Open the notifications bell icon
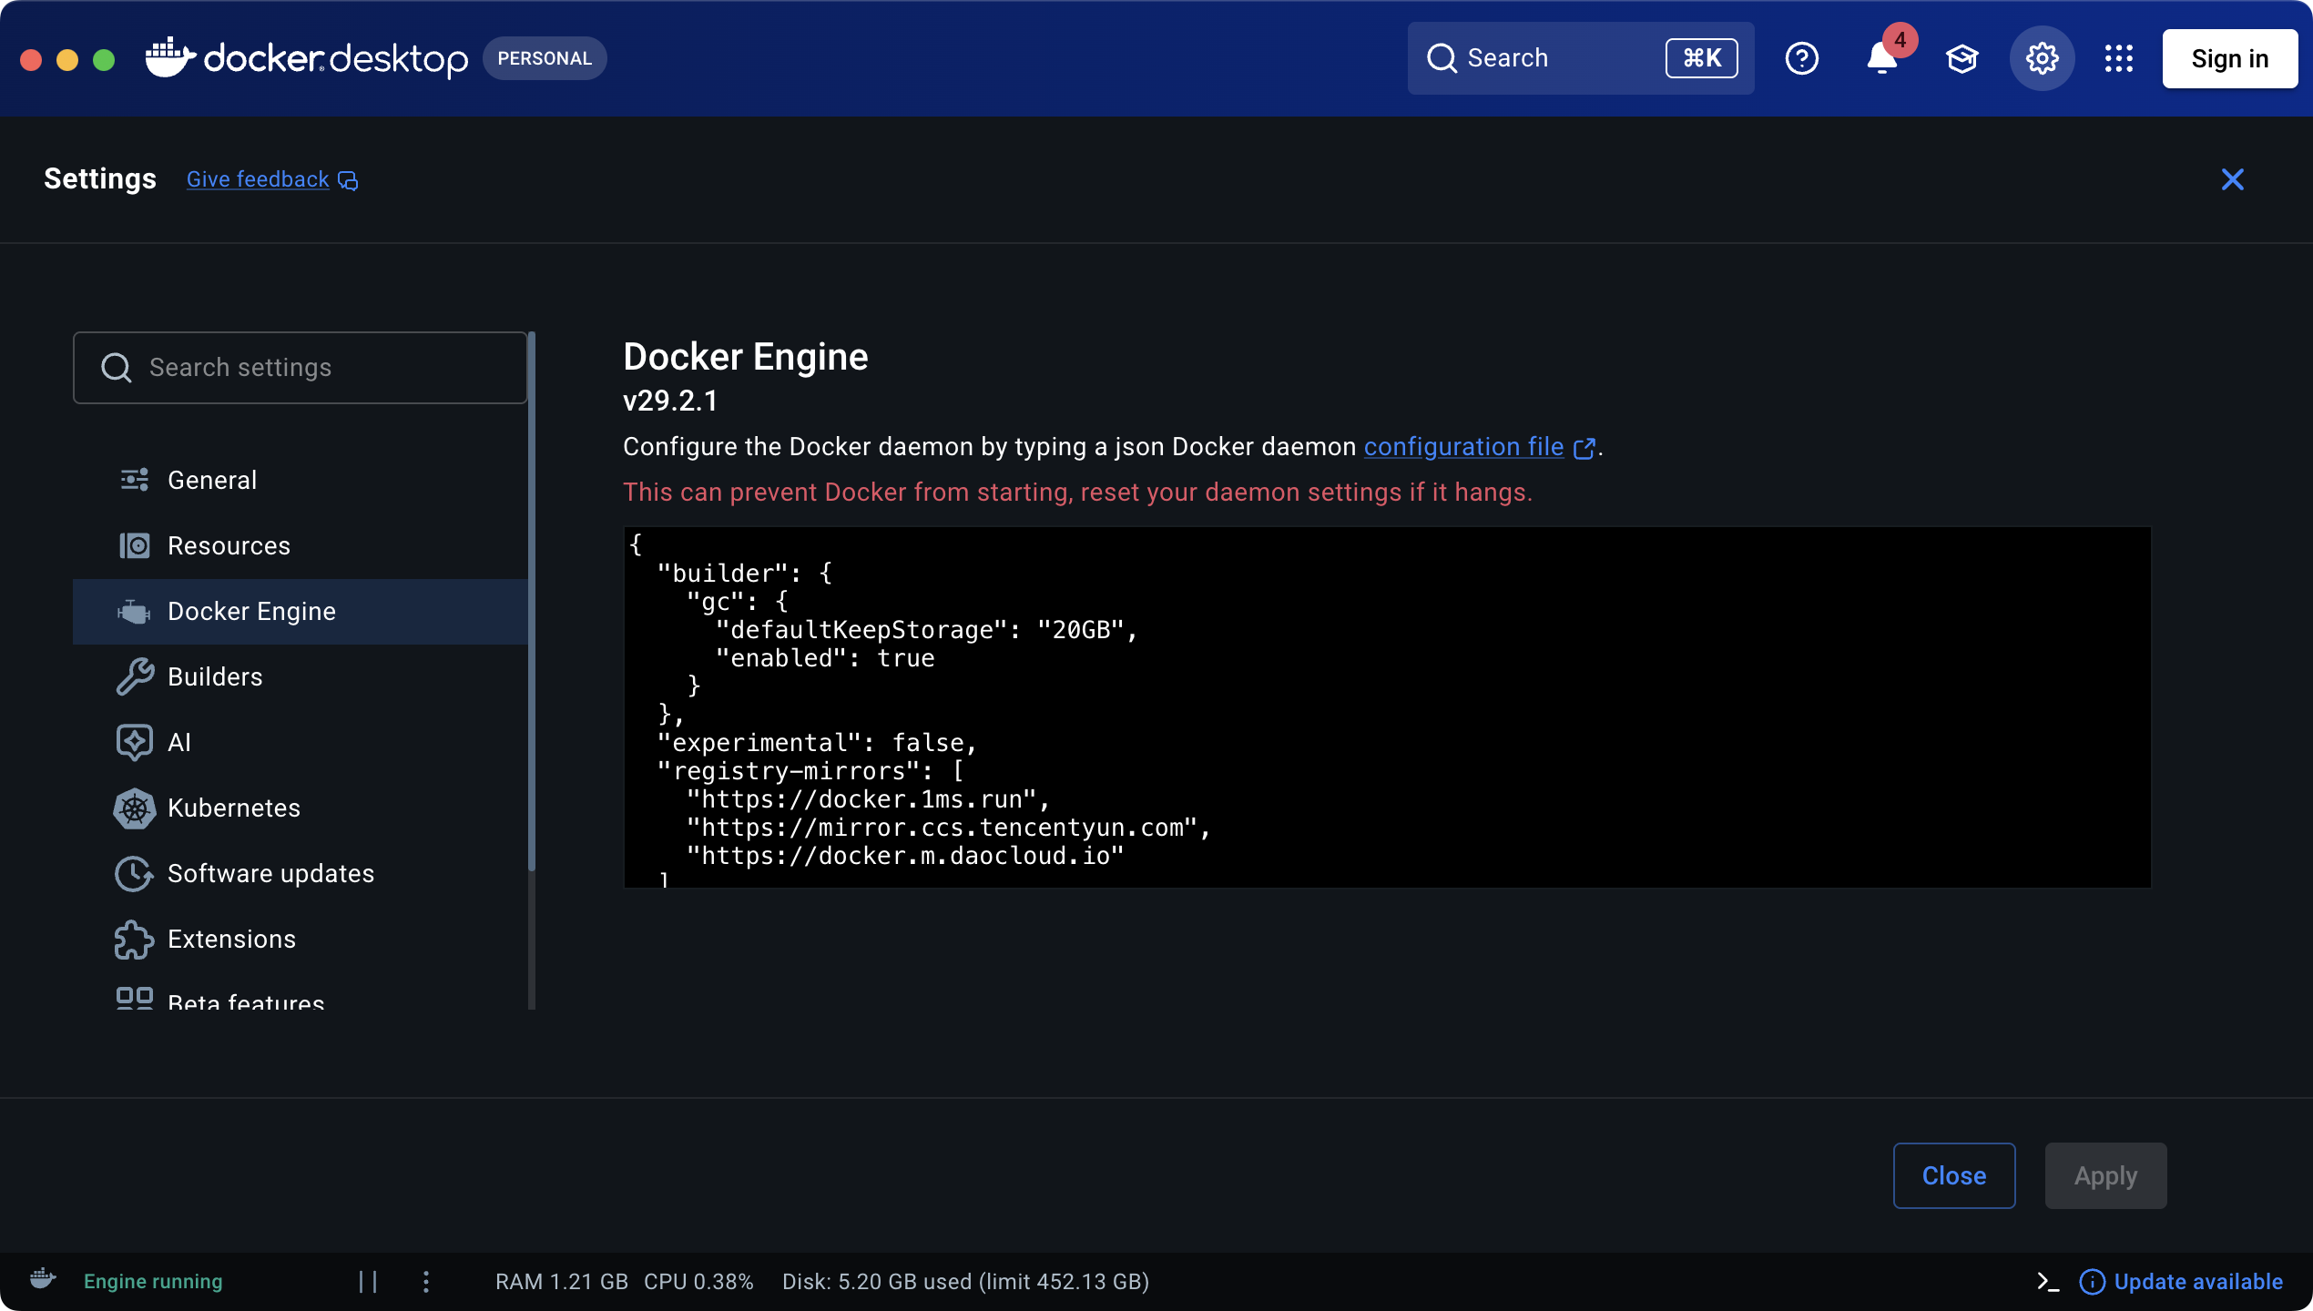 1880,59
